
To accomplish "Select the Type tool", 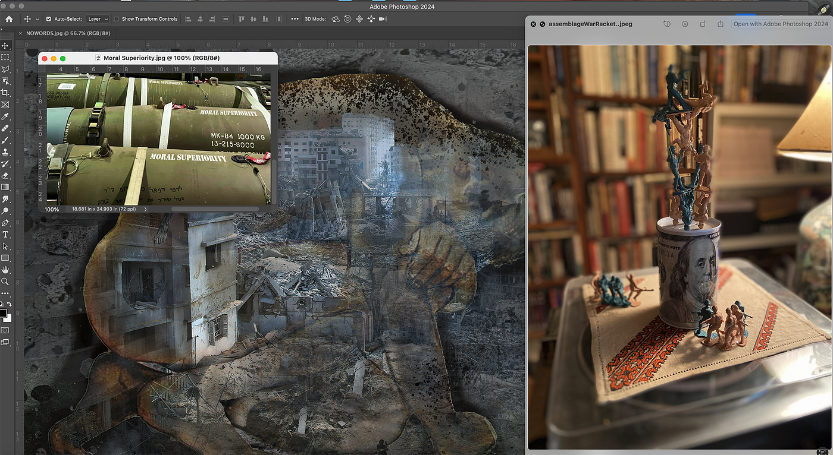I will click(x=5, y=235).
